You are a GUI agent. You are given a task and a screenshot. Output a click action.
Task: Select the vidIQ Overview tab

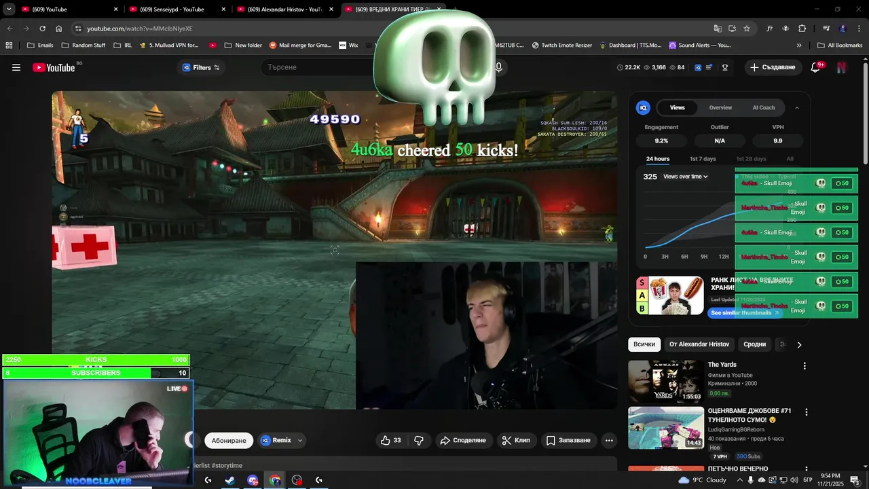[720, 107]
